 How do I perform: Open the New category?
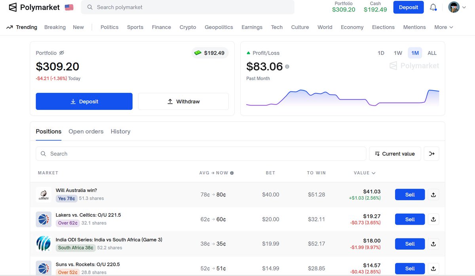[x=78, y=27]
